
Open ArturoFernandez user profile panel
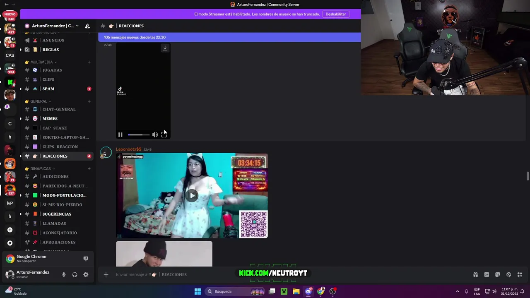tap(27, 274)
